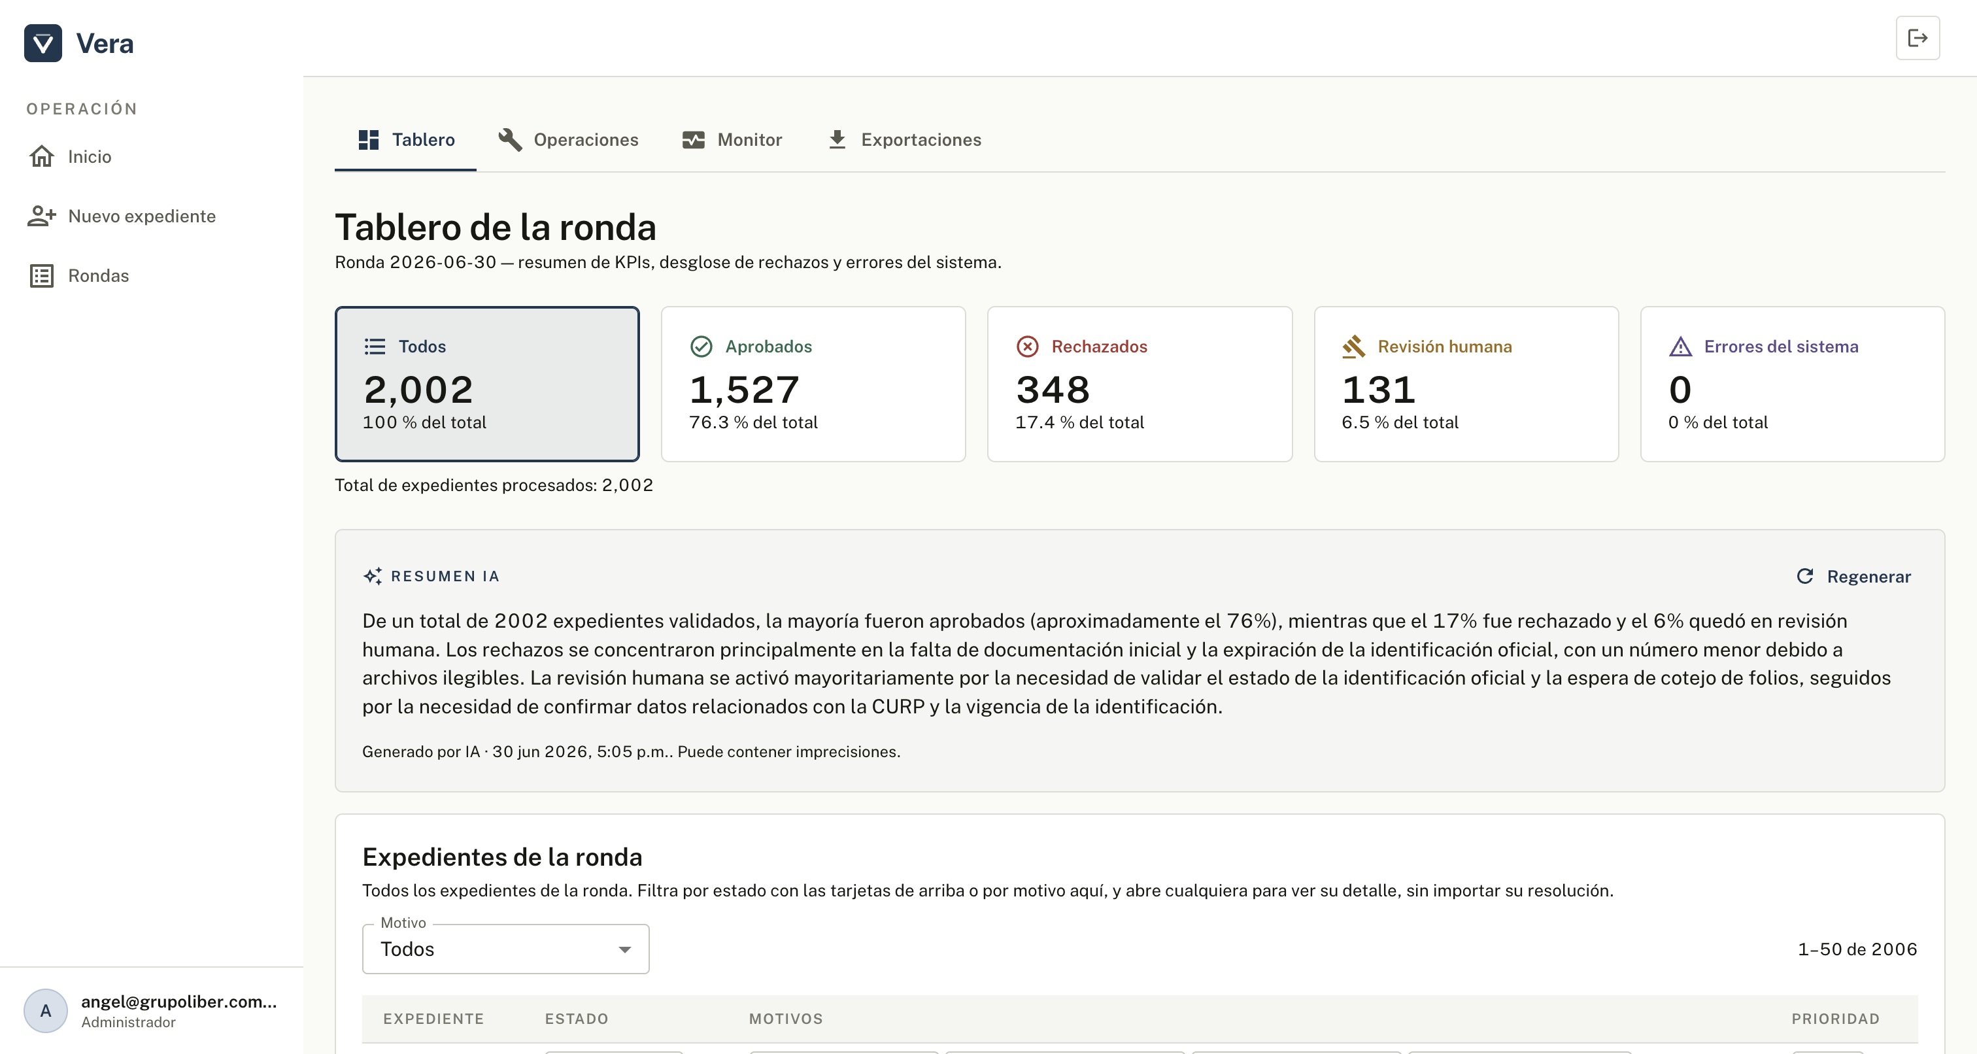Filter by Errores del sistema card
The width and height of the screenshot is (1977, 1054).
click(x=1792, y=384)
